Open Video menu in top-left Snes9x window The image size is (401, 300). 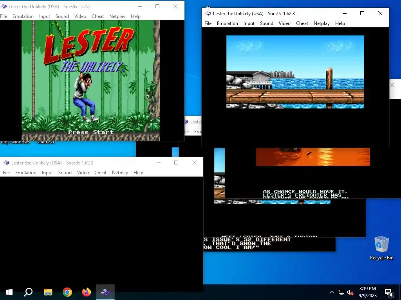coord(80,16)
